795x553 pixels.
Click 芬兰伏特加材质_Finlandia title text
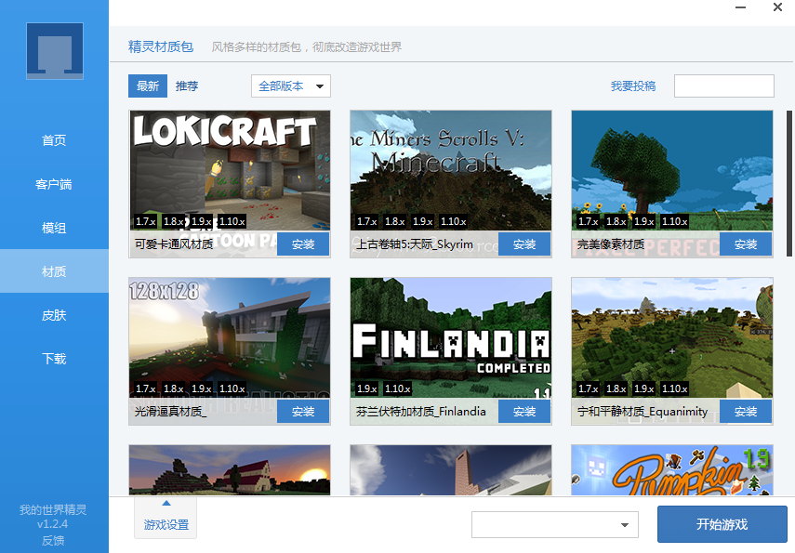[x=421, y=412]
